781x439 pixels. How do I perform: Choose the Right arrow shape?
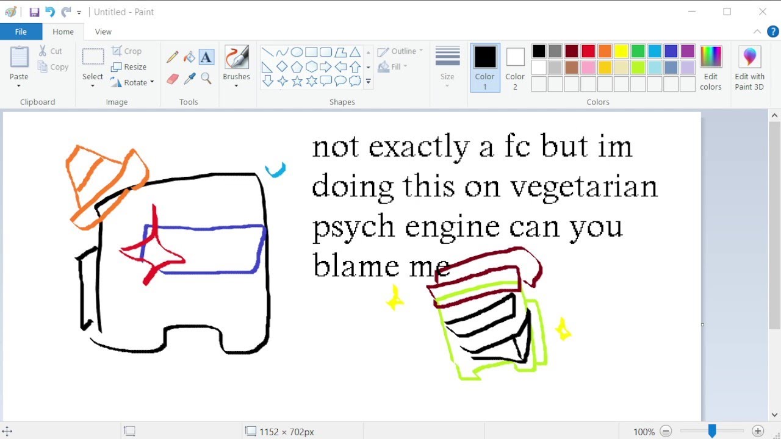(326, 66)
